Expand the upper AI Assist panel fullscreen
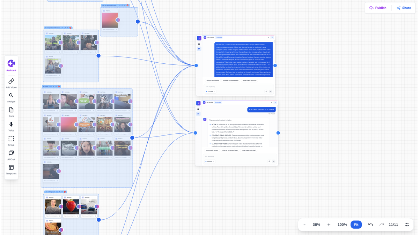The width and height of the screenshot is (419, 235). click(272, 38)
